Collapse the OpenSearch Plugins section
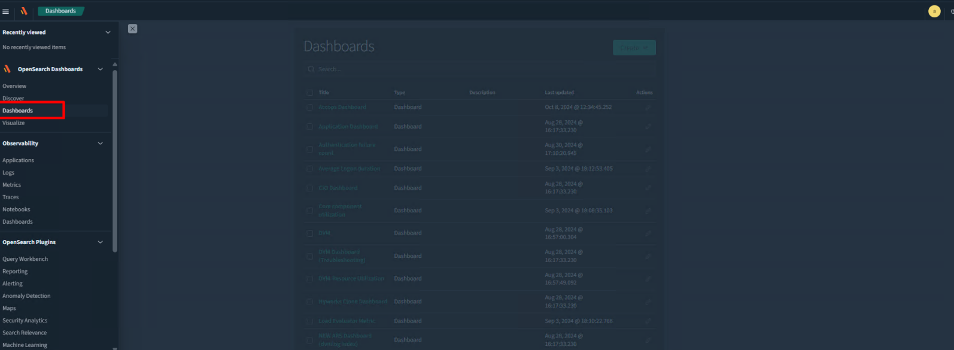The height and width of the screenshot is (350, 954). (100, 242)
